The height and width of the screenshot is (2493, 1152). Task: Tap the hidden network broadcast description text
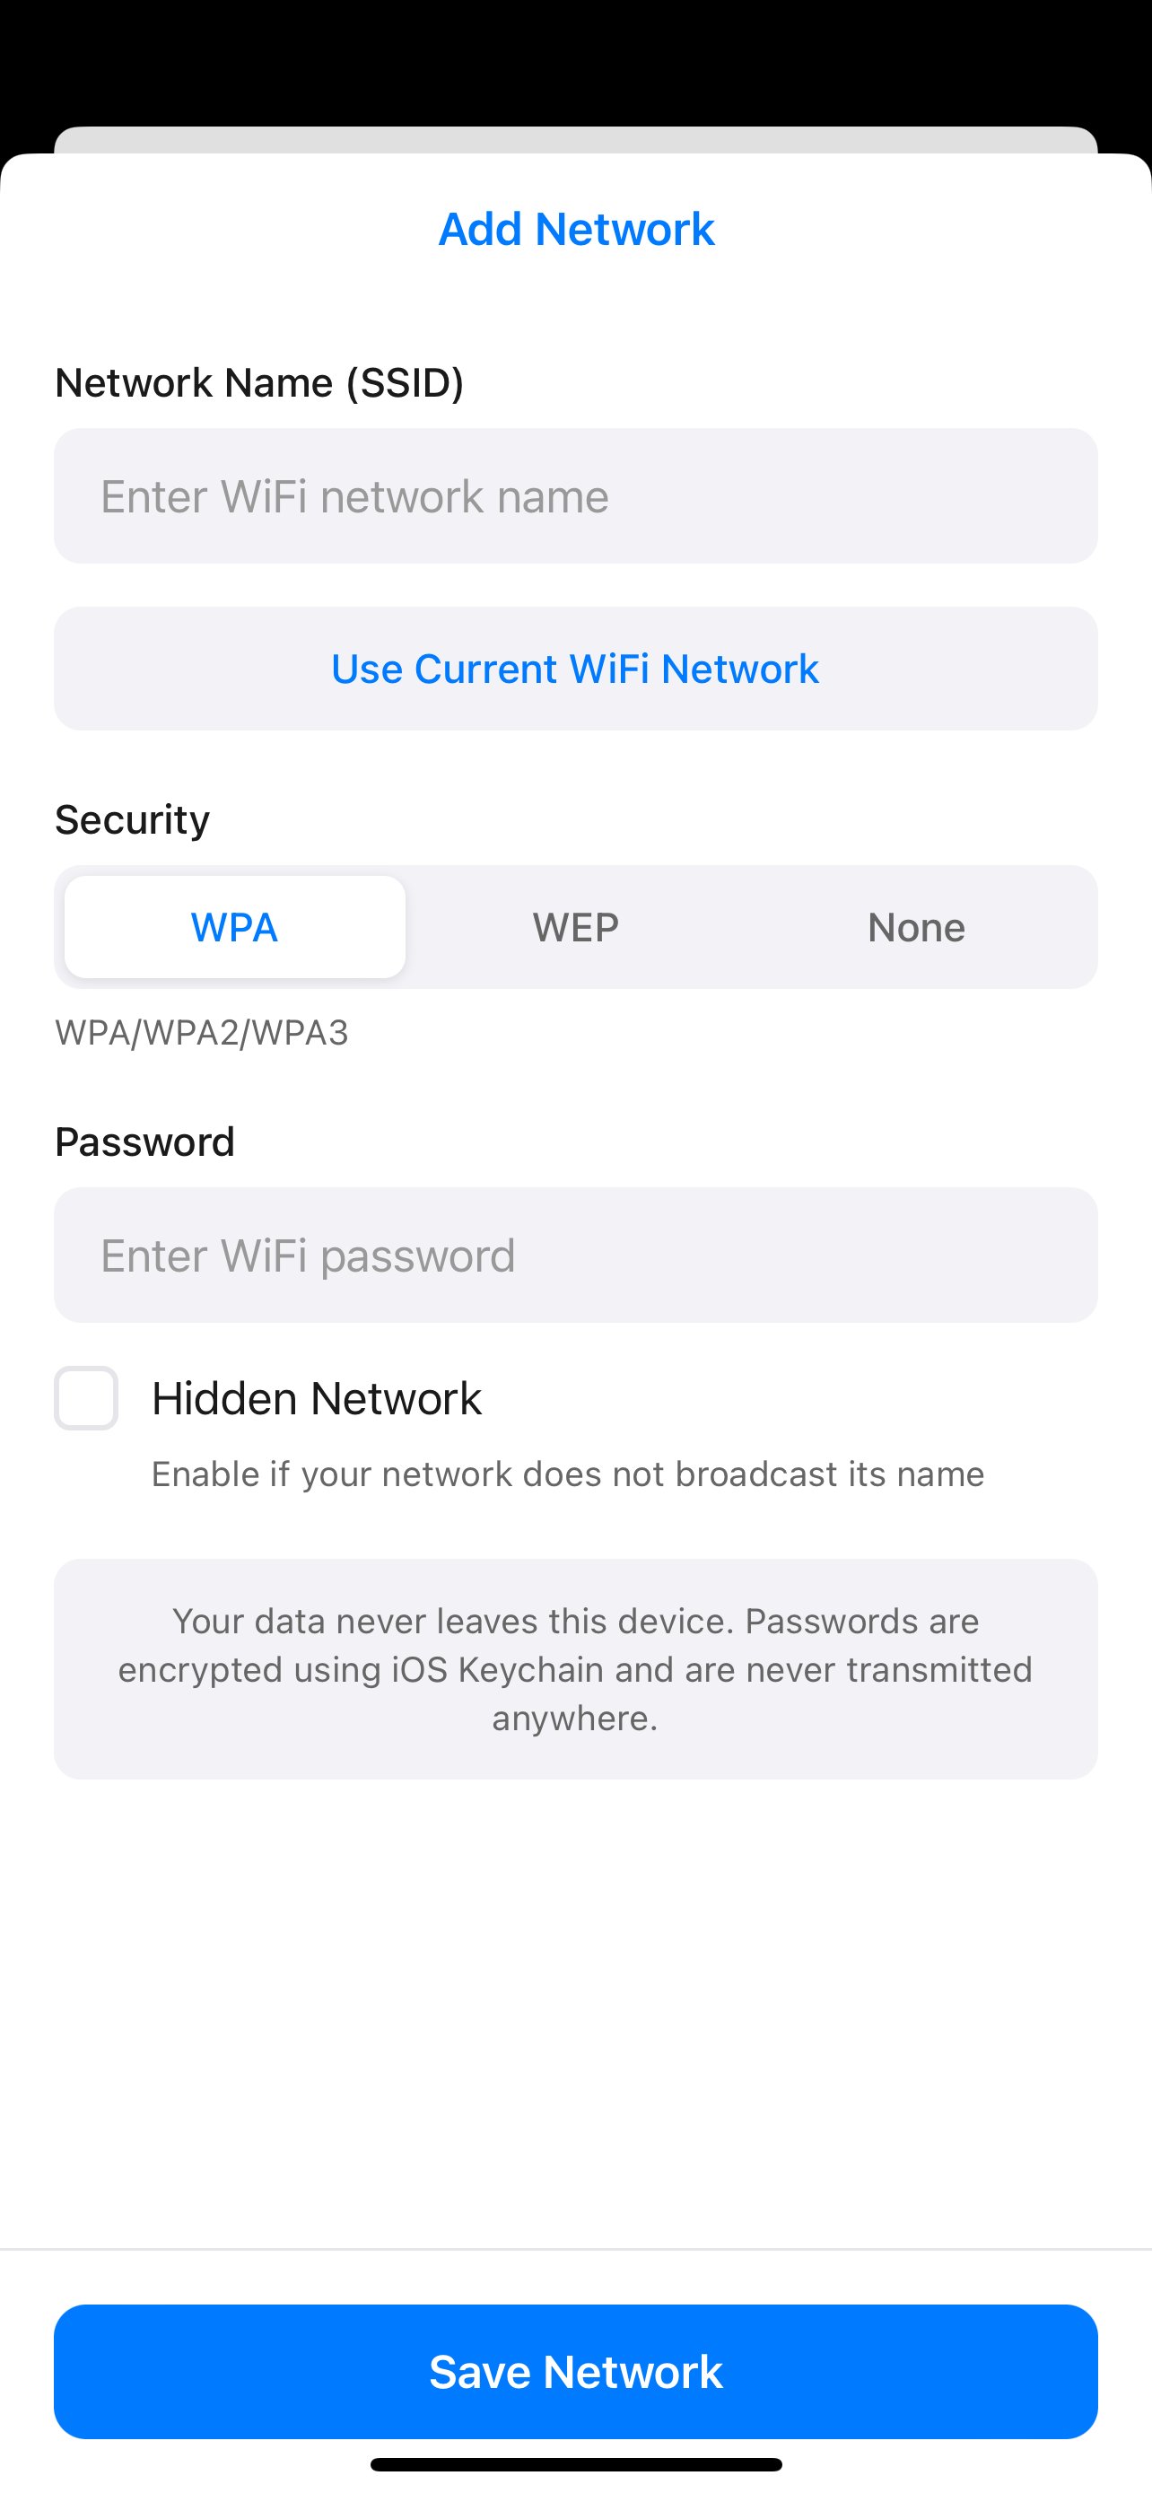point(568,1474)
